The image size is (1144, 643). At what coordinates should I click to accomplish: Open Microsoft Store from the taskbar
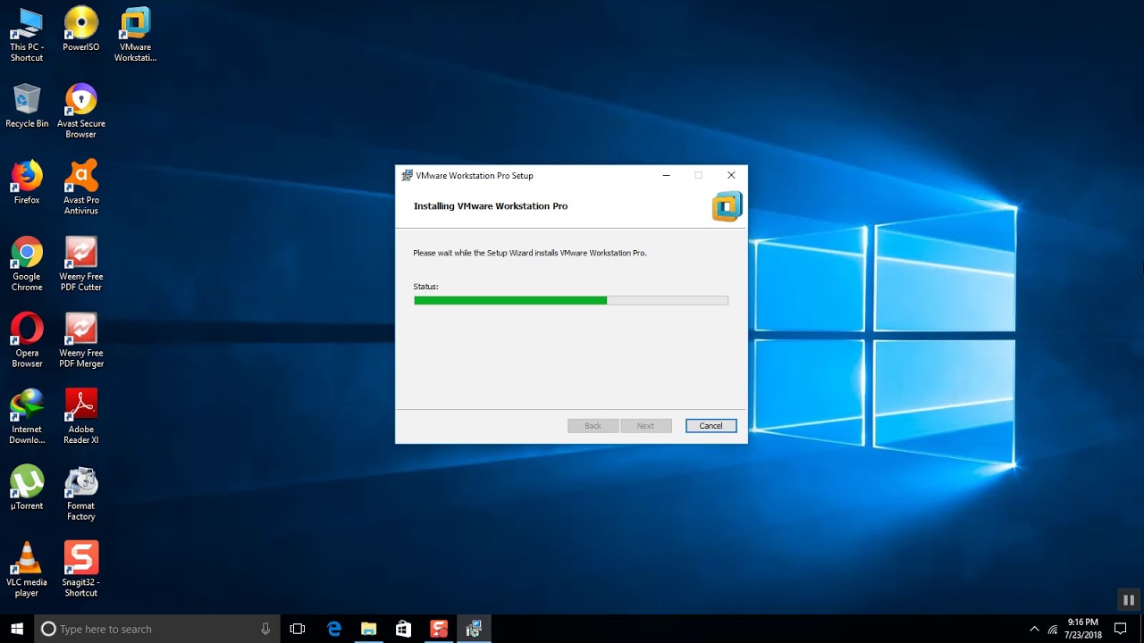coord(404,629)
